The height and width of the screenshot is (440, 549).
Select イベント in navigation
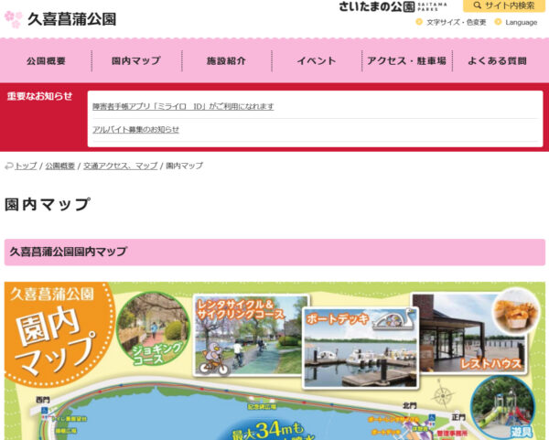[317, 61]
